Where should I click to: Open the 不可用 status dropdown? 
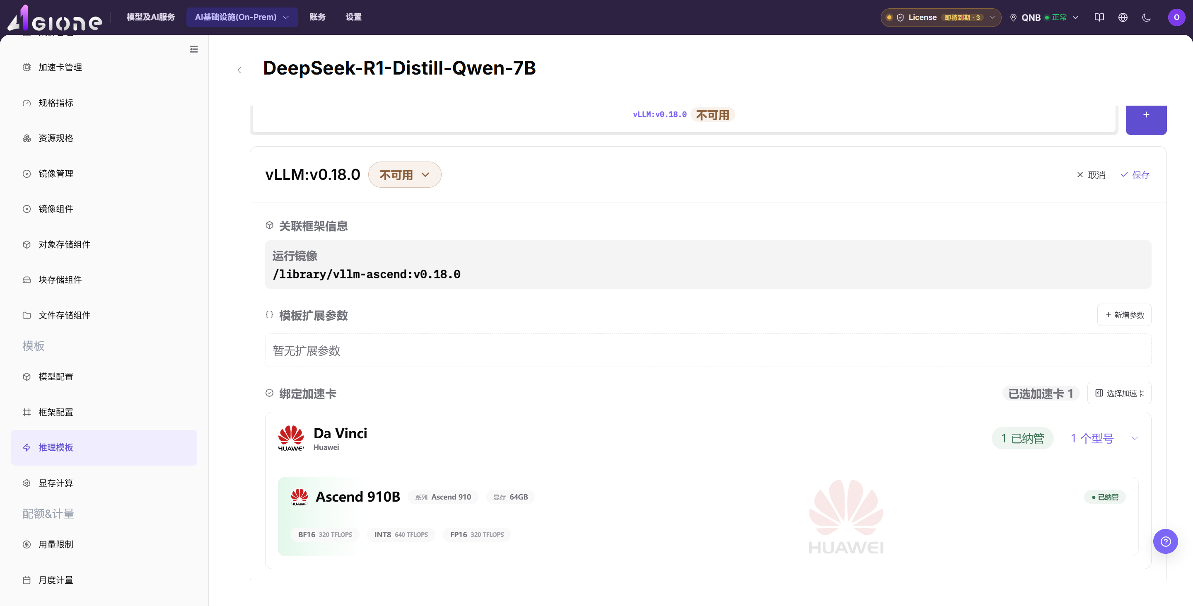click(404, 174)
